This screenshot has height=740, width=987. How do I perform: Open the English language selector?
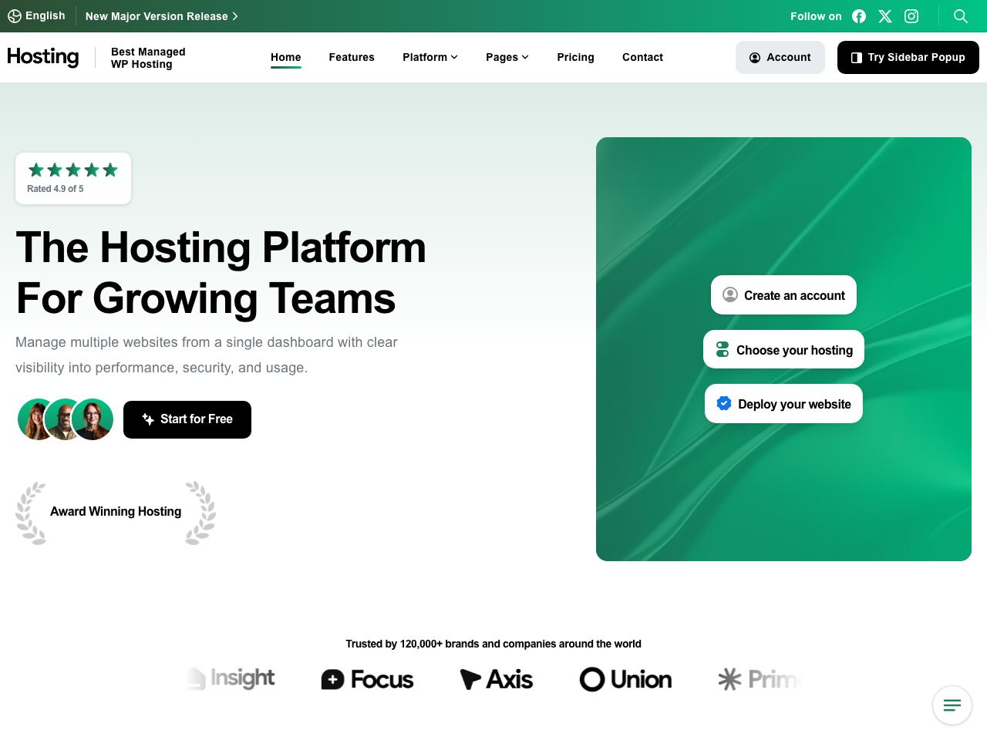pos(36,15)
